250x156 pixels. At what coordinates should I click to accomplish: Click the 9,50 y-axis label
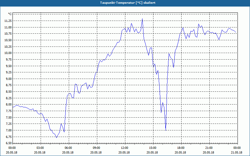click(9, 66)
